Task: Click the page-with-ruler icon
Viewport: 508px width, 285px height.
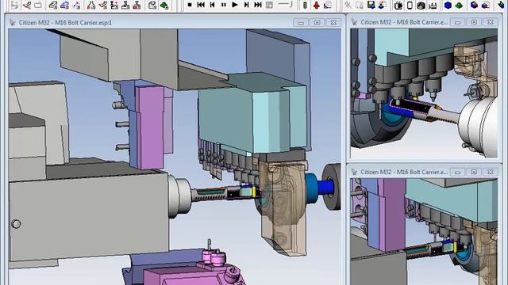Action: click(328, 6)
